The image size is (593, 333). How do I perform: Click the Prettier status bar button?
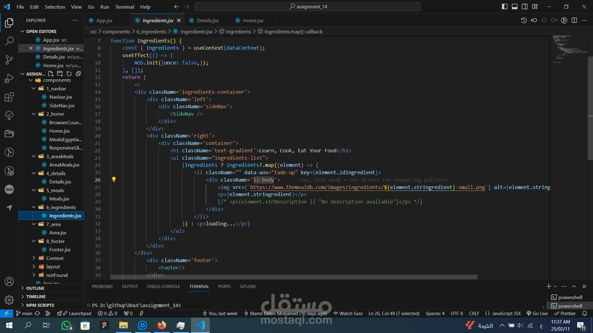click(565, 313)
